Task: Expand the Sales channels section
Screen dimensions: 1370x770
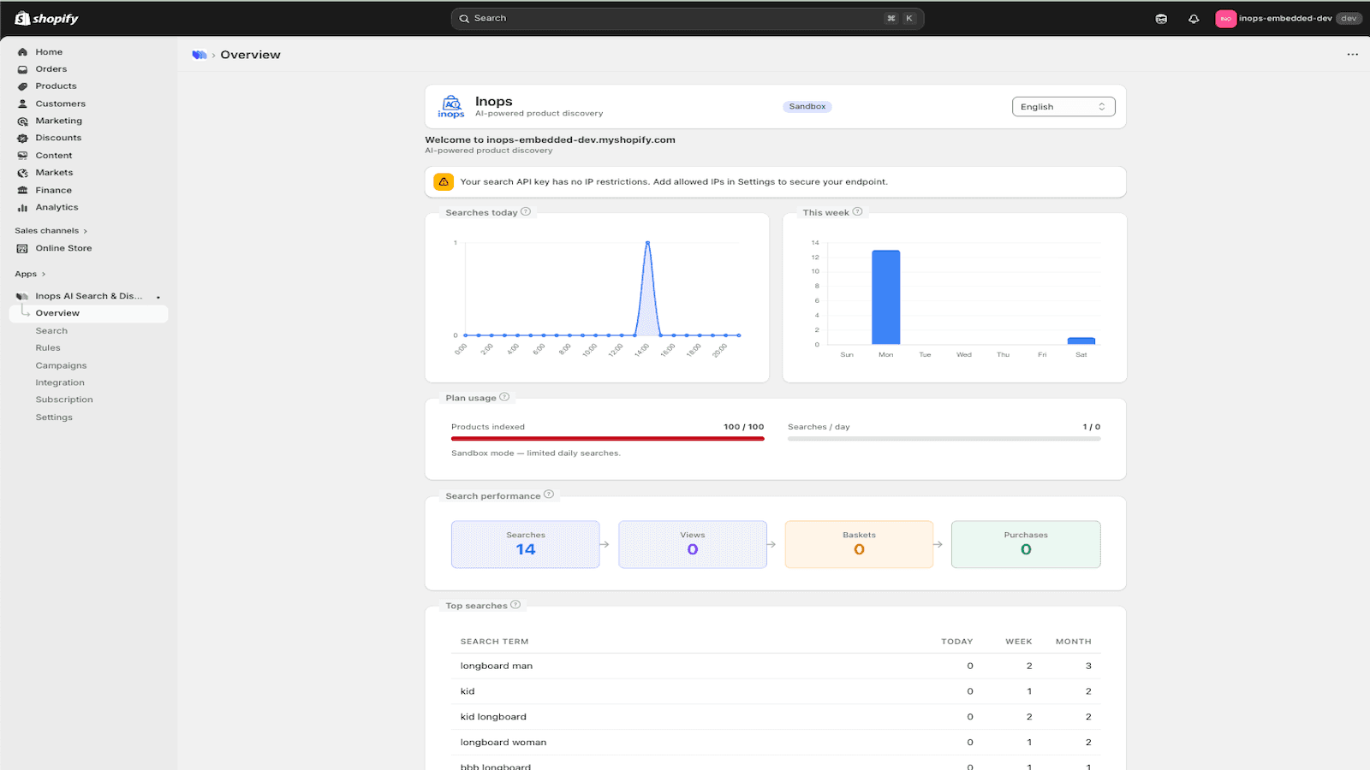Action: tap(51, 231)
